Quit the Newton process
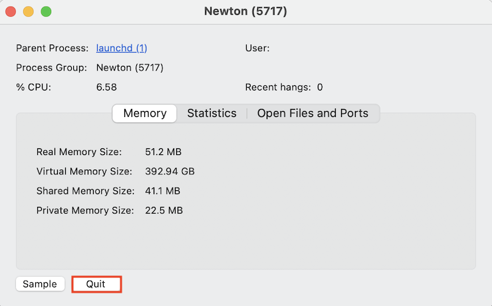 click(x=96, y=284)
